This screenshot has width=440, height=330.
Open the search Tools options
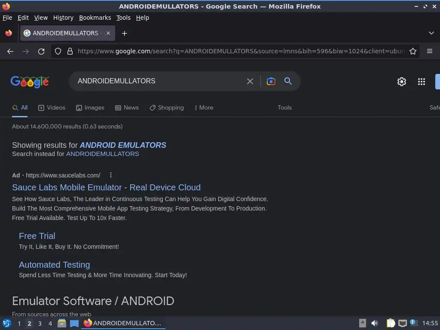pos(284,108)
